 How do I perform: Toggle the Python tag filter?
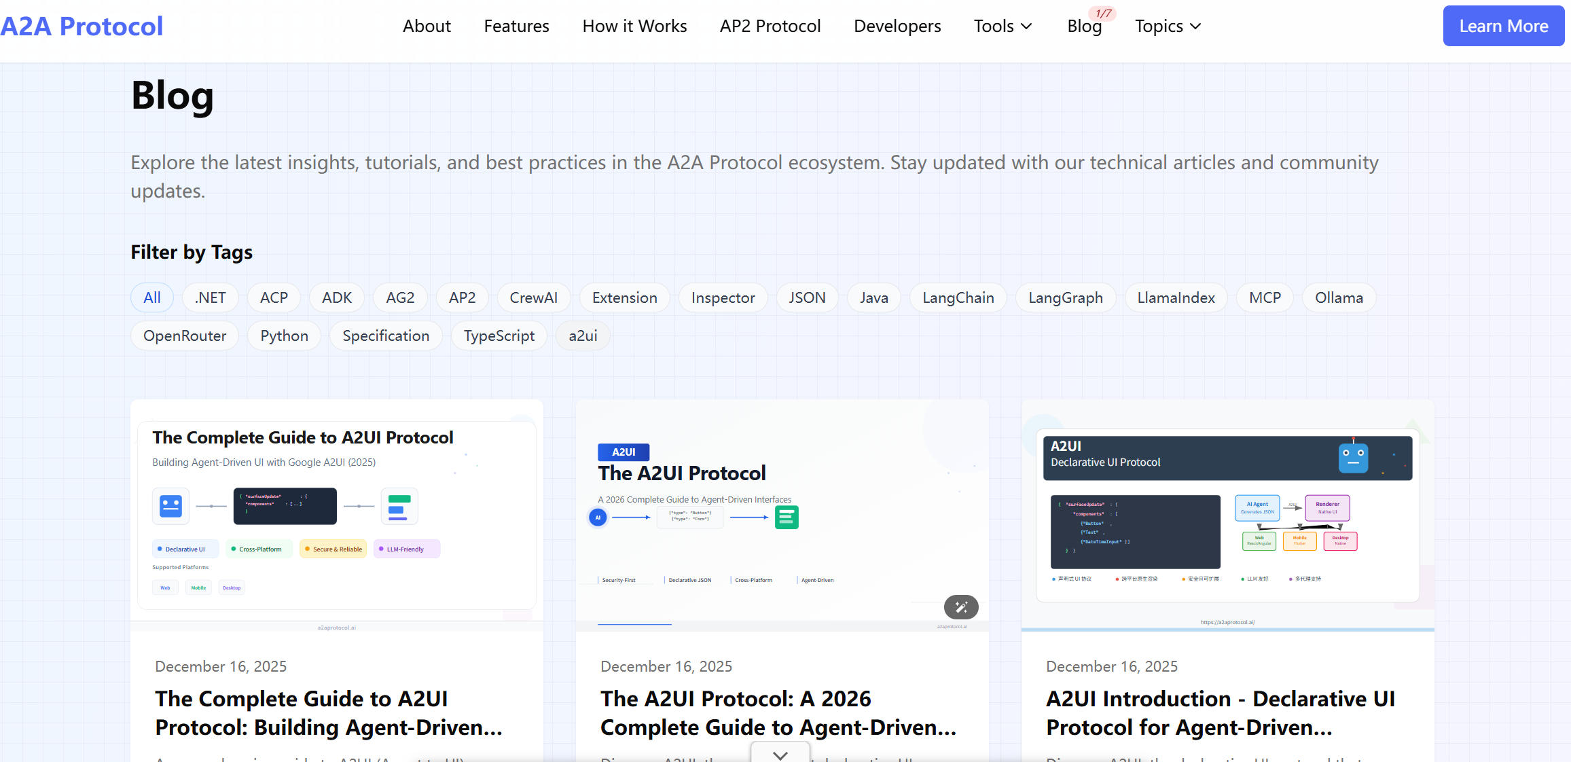(x=284, y=335)
